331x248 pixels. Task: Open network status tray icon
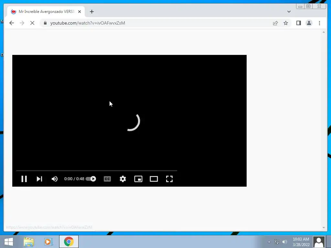[x=277, y=242]
